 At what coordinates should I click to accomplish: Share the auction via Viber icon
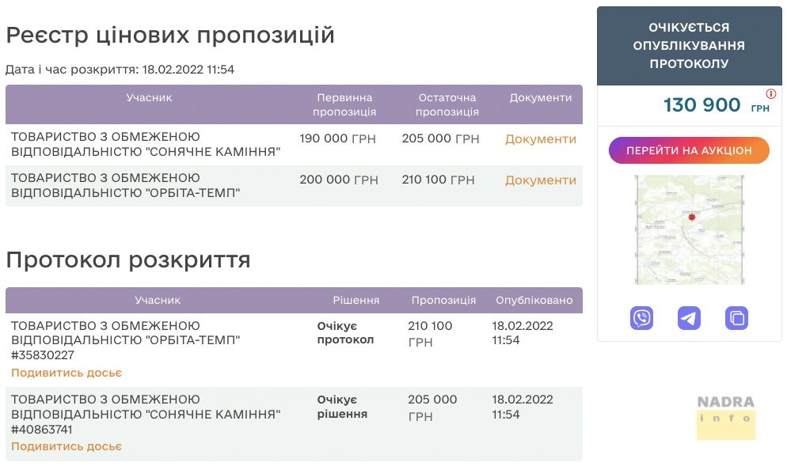point(641,318)
